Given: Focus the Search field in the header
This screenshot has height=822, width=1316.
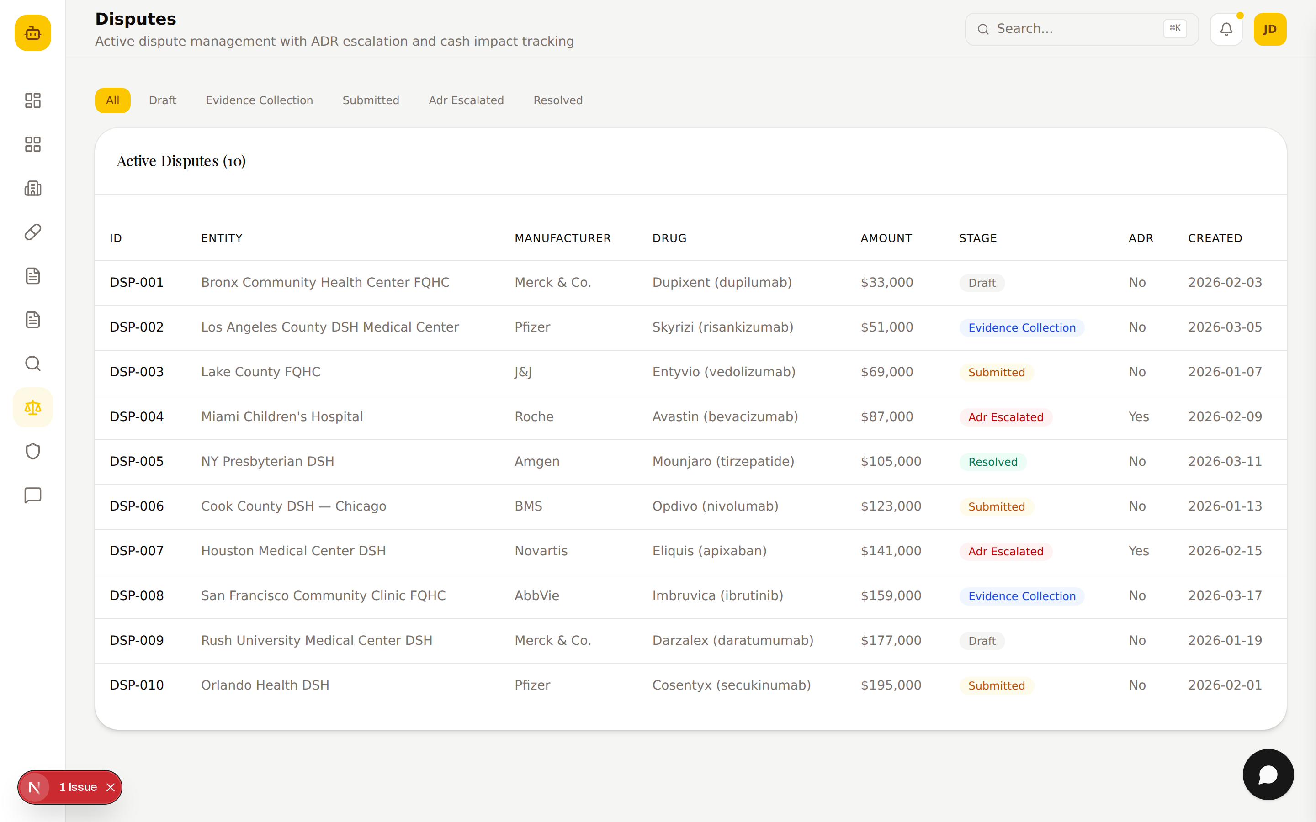Looking at the screenshot, I should (x=1081, y=29).
